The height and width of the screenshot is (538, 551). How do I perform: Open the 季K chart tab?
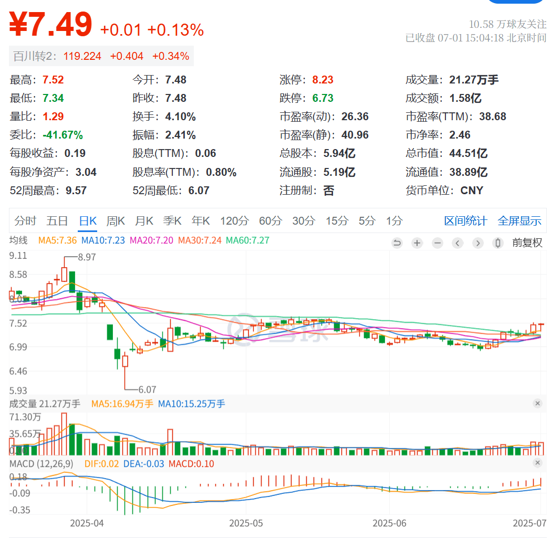[x=172, y=221]
